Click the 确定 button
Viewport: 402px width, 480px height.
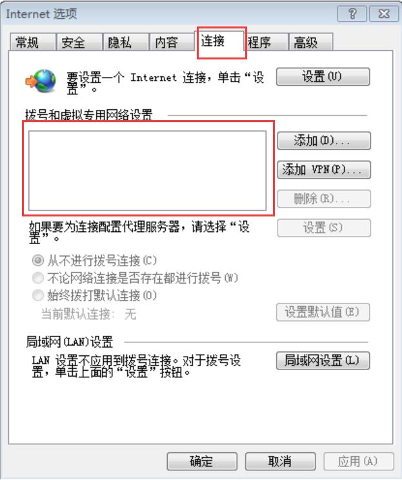click(202, 461)
